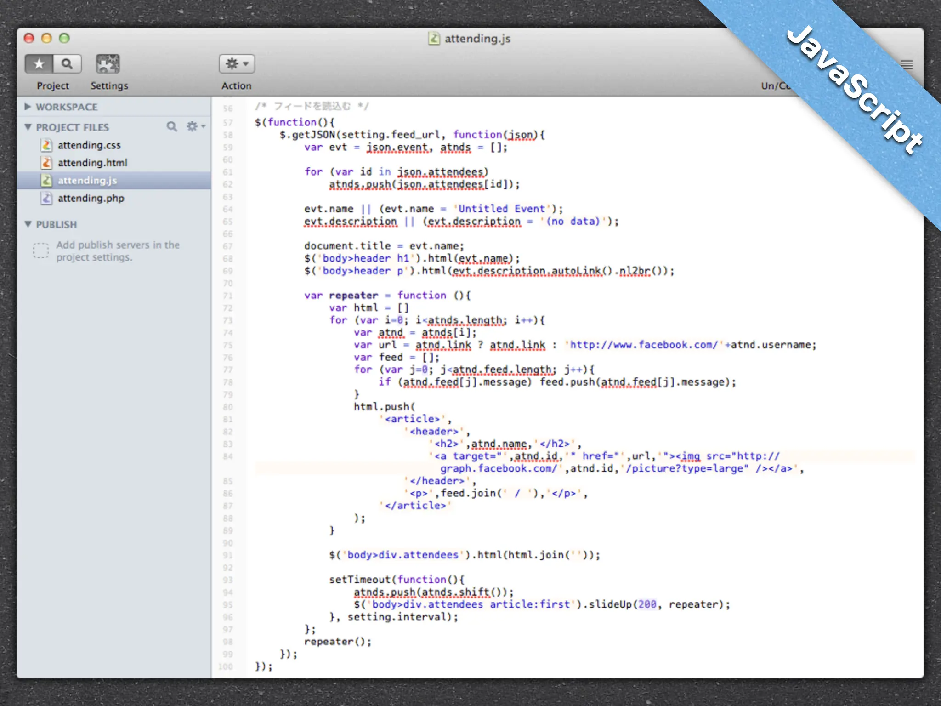Click the lines icon at top right
This screenshot has width=941, height=706.
point(907,64)
